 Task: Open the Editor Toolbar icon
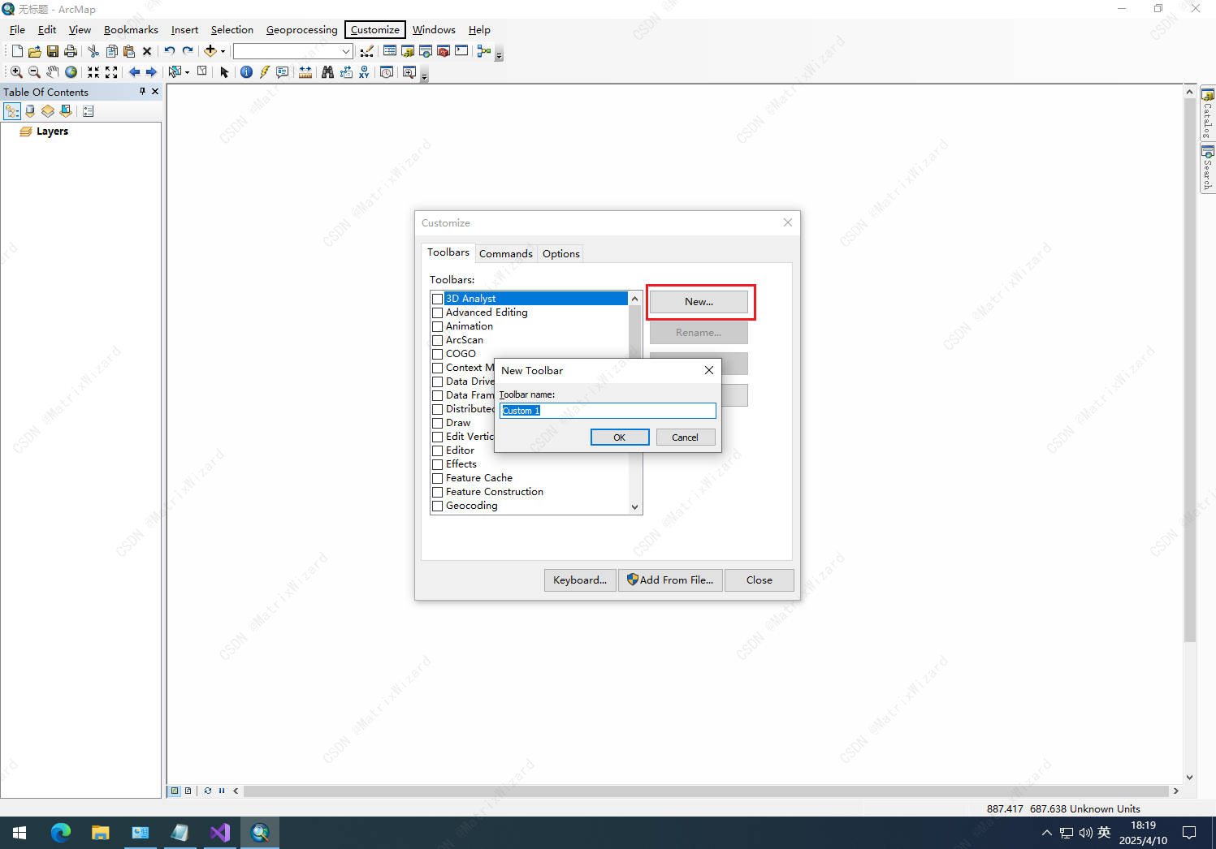click(x=367, y=51)
